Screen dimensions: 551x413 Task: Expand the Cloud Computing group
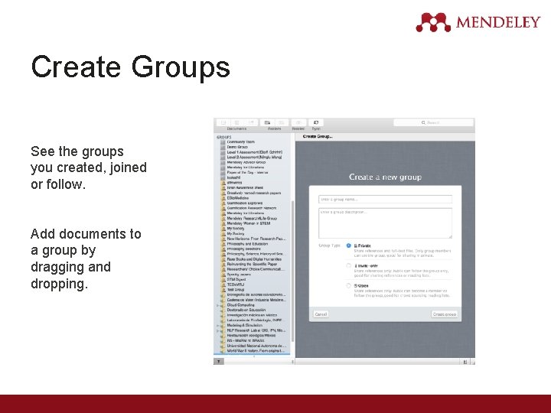(218, 305)
